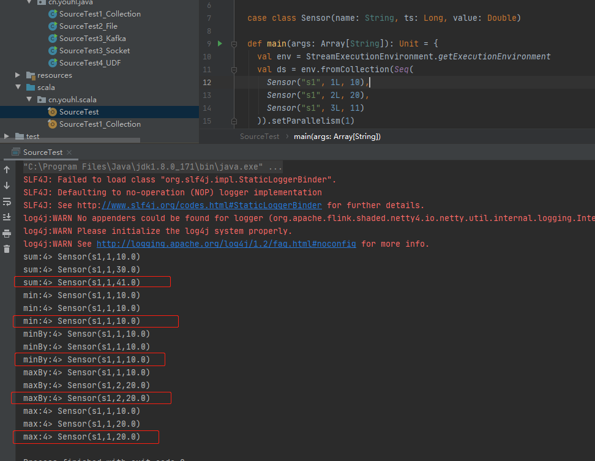Collapse the cn.youhl.scala package arrow

pyautogui.click(x=29, y=99)
